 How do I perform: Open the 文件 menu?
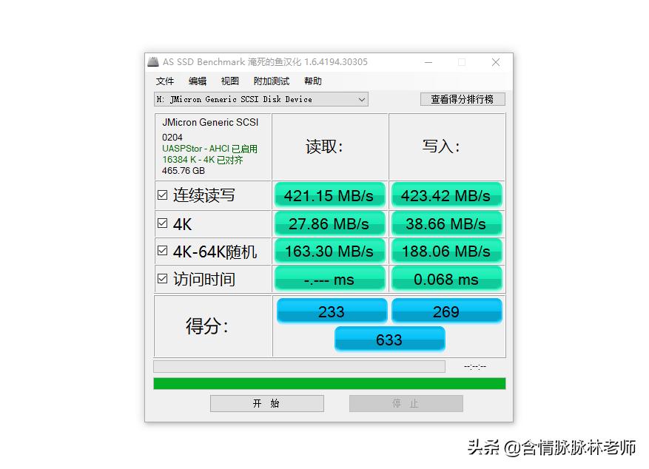click(165, 81)
